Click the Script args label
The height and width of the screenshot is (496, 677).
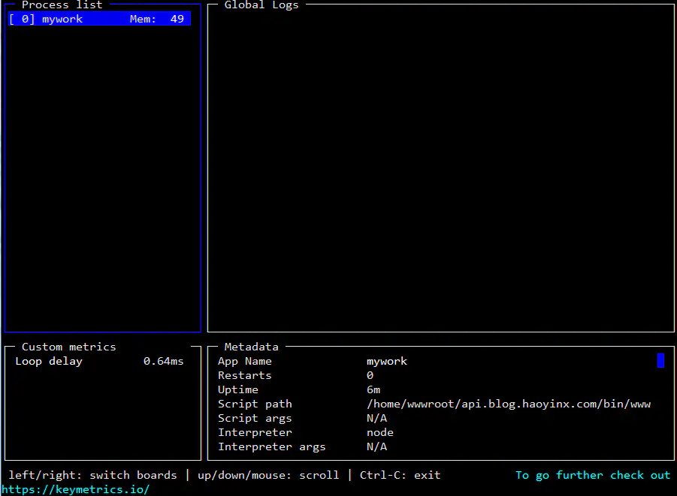(255, 419)
